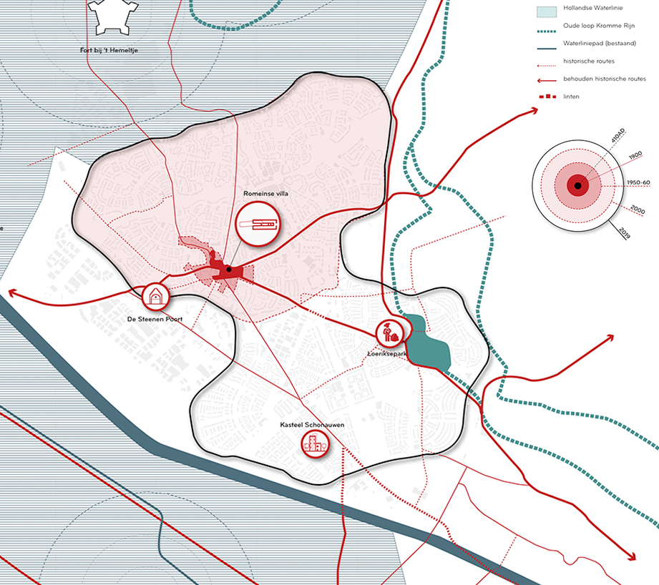
Task: Click the historische routes legend label
Action: (590, 62)
